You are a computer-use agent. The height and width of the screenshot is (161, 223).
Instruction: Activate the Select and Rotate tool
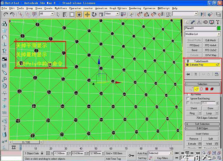pos(94,14)
